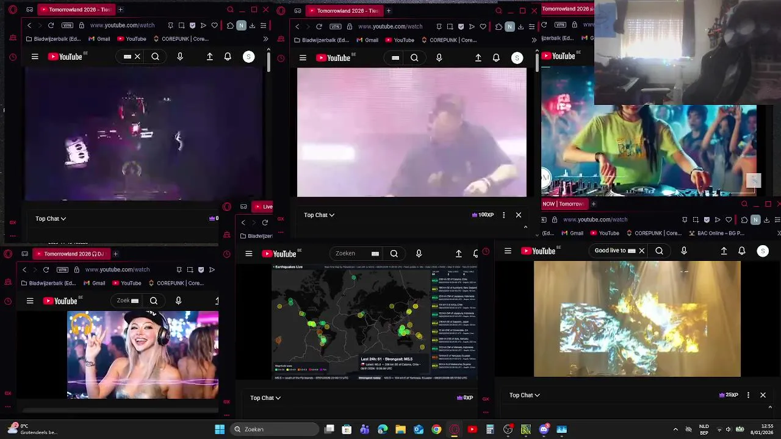The width and height of the screenshot is (781, 439).
Task: Open account avatar S in top-left window
Action: (x=248, y=57)
